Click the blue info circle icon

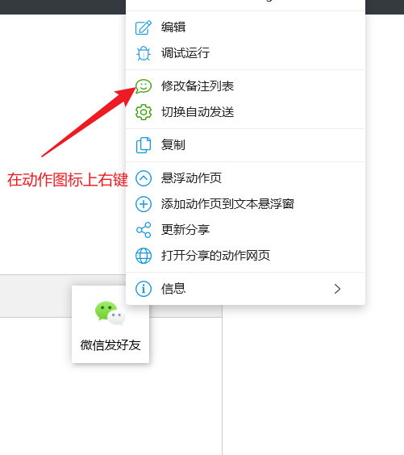(144, 289)
